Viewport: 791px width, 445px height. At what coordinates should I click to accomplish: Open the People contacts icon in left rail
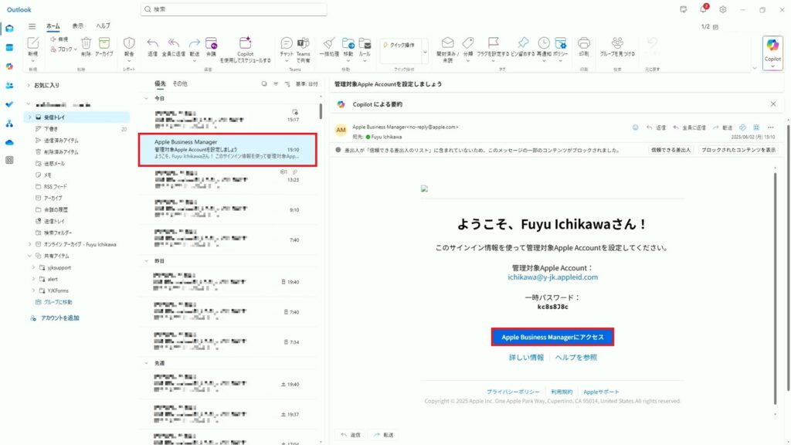pyautogui.click(x=9, y=86)
